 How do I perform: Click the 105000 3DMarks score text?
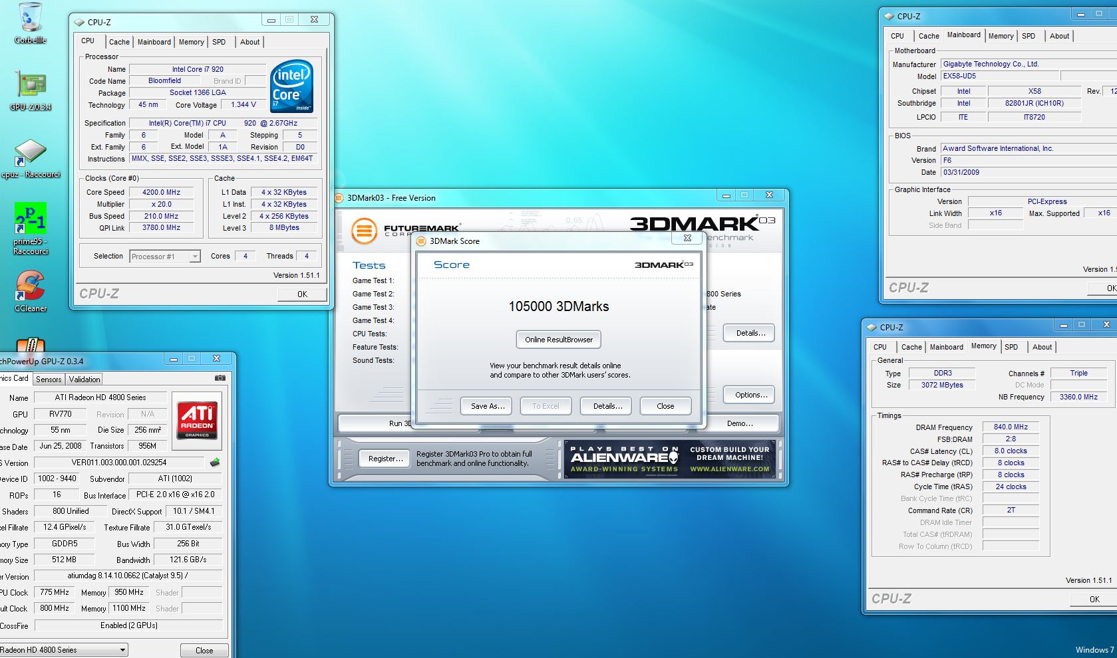[559, 306]
